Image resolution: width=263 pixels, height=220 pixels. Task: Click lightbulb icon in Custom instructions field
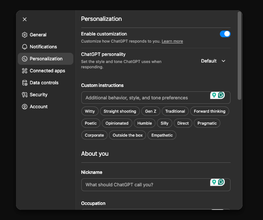214,95
